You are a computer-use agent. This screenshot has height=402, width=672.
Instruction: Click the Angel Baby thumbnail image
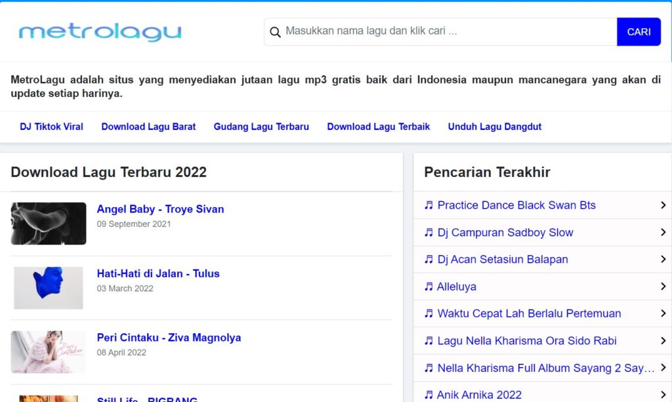pos(49,224)
